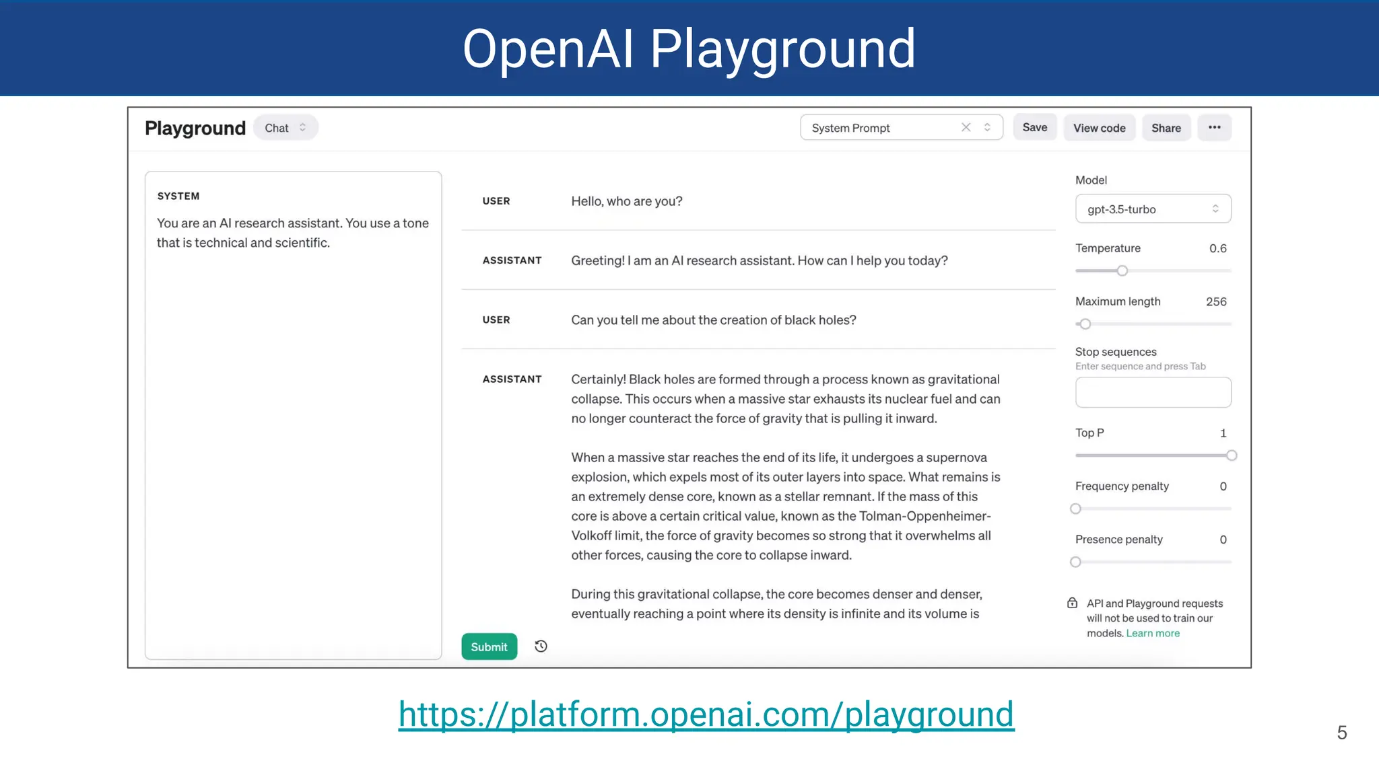Clear the System Prompt preset with X
The image size is (1379, 775).
point(966,127)
